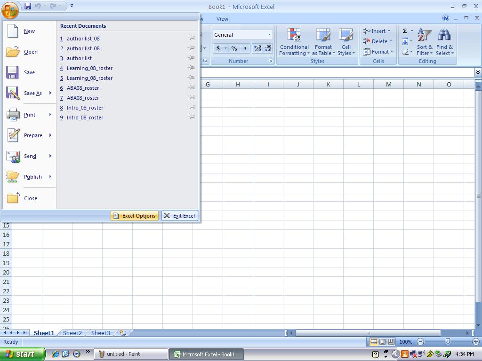The width and height of the screenshot is (482, 361).
Task: Click the Find & Select binoculars icon
Action: (x=444, y=36)
